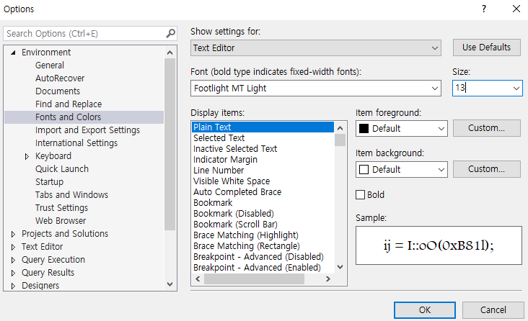Select Indicator Margin display item
This screenshot has width=528, height=321.
point(225,160)
